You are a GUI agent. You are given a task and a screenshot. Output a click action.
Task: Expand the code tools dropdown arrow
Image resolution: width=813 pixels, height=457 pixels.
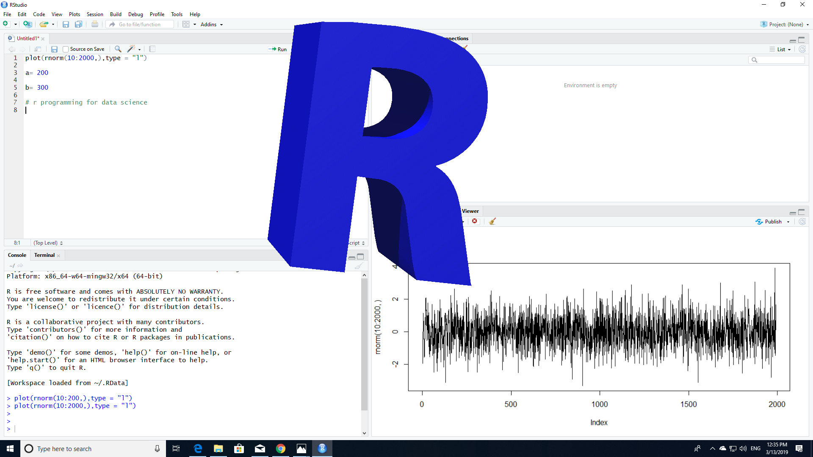pyautogui.click(x=139, y=50)
